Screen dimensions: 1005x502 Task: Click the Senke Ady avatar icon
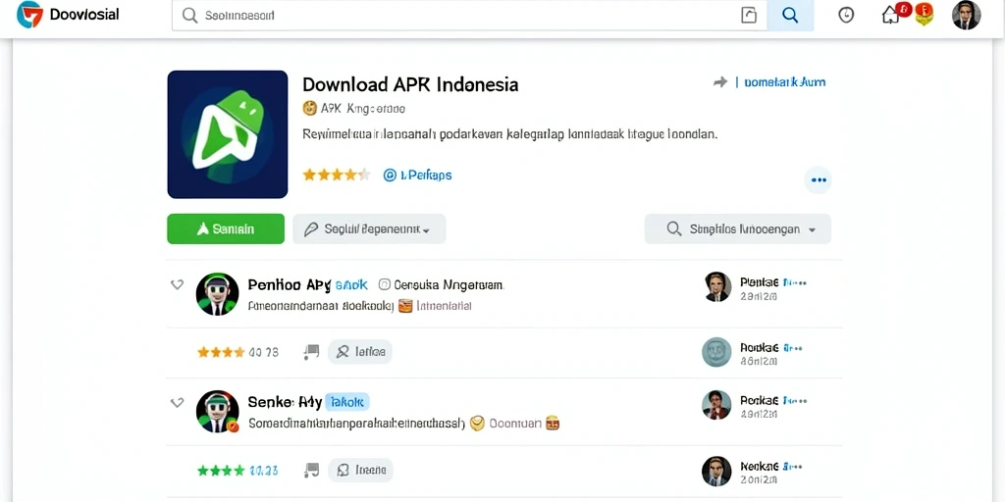click(x=217, y=412)
